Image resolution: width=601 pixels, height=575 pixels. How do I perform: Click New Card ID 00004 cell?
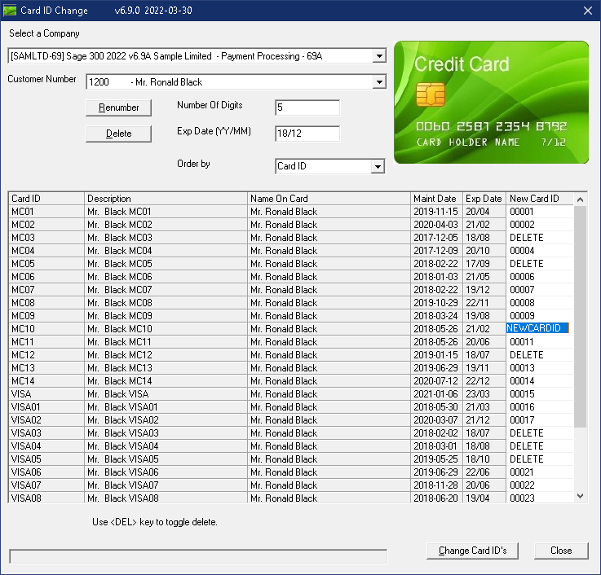pos(540,251)
